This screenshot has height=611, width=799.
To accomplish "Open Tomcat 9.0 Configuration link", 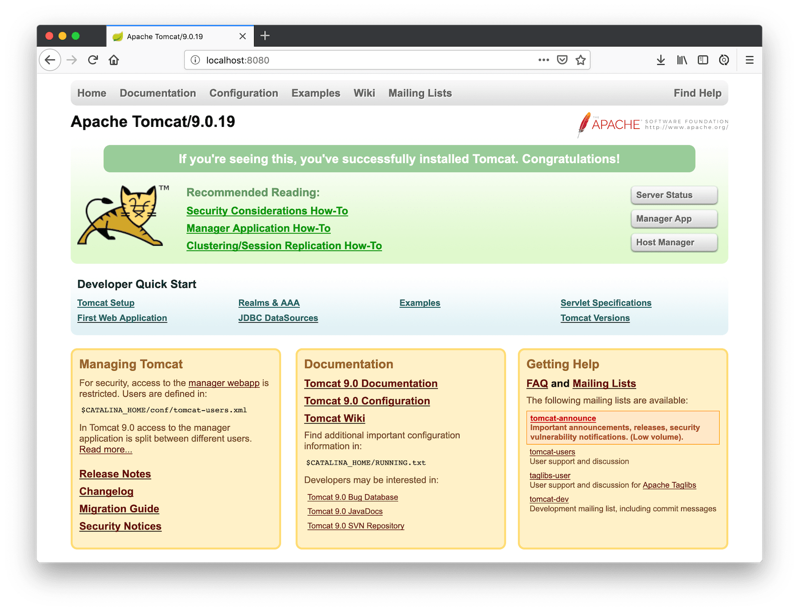I will tap(367, 401).
